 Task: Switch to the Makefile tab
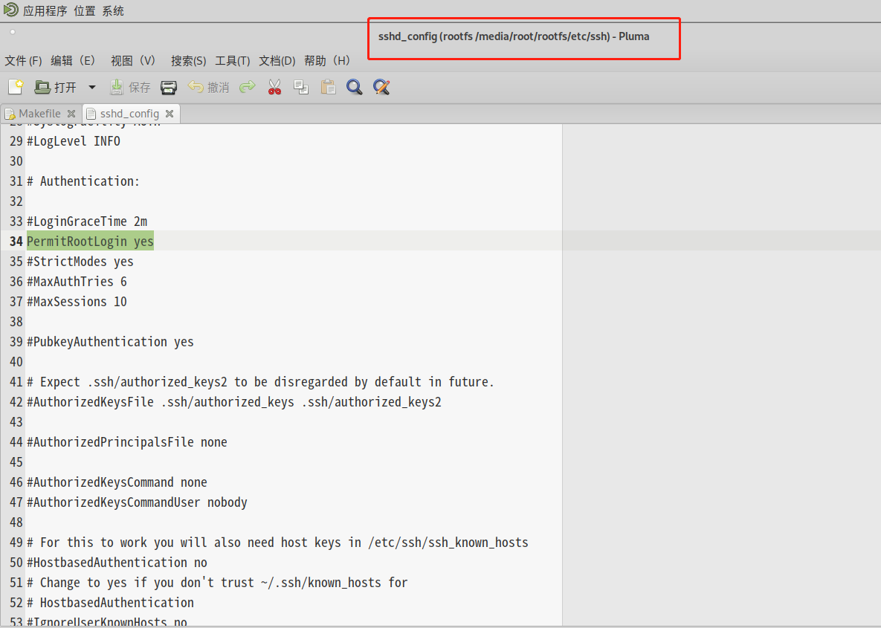coord(39,114)
